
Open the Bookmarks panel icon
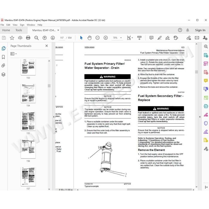click(3, 57)
